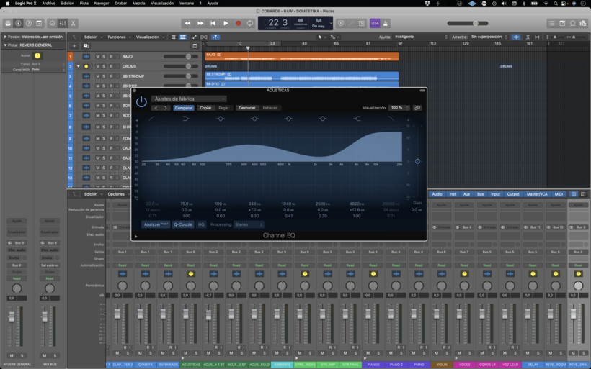The image size is (591, 369).
Task: Toggle the Cycle mode button
Action: [250, 23]
